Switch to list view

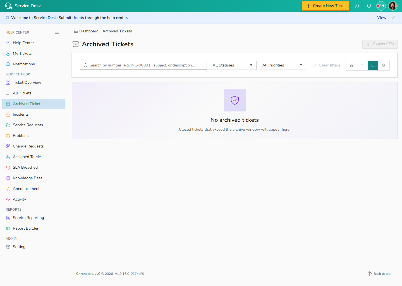[362, 65]
